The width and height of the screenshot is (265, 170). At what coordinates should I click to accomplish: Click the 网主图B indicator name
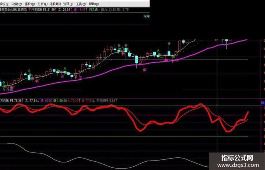pyautogui.click(x=37, y=9)
